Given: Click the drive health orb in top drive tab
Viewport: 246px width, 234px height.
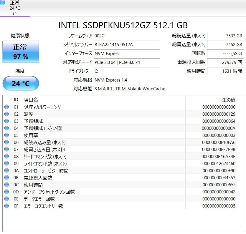Looking at the screenshot, I should click(3, 3).
